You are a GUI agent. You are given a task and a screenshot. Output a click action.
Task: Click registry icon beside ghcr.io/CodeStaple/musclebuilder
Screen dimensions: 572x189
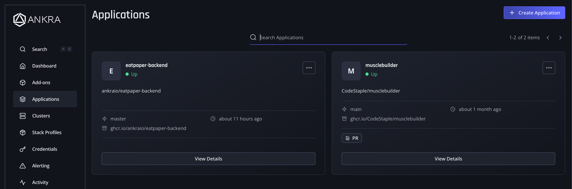click(x=344, y=119)
